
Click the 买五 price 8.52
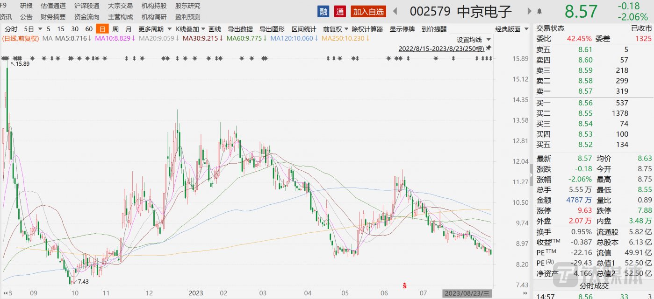(585, 145)
